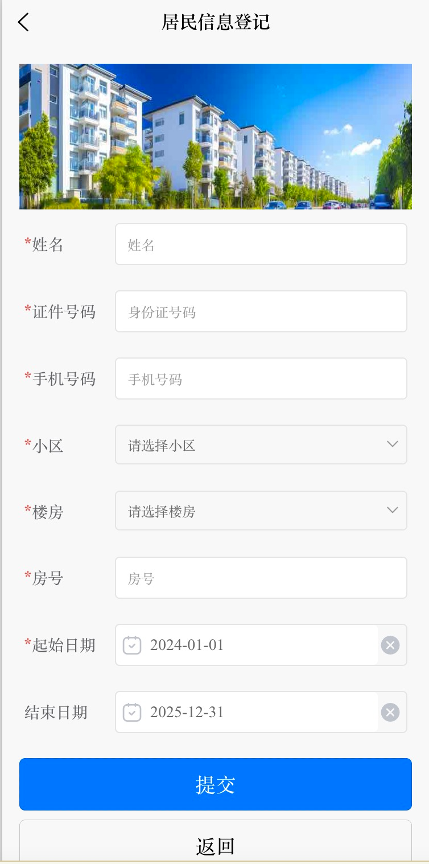Clear the 2025-12-31 end date
429x864 pixels.
pos(390,713)
